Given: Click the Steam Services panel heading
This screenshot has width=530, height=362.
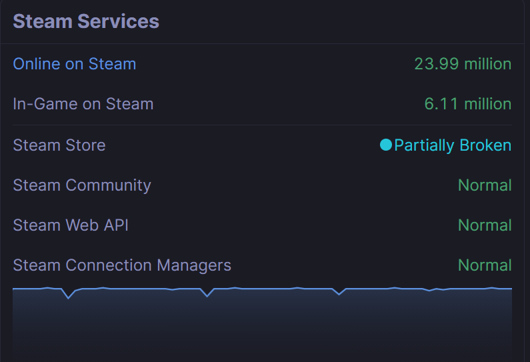Looking at the screenshot, I should coord(86,21).
